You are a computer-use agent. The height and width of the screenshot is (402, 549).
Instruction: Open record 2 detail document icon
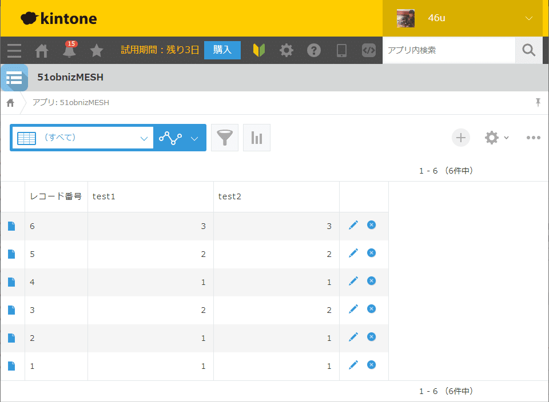click(x=11, y=338)
